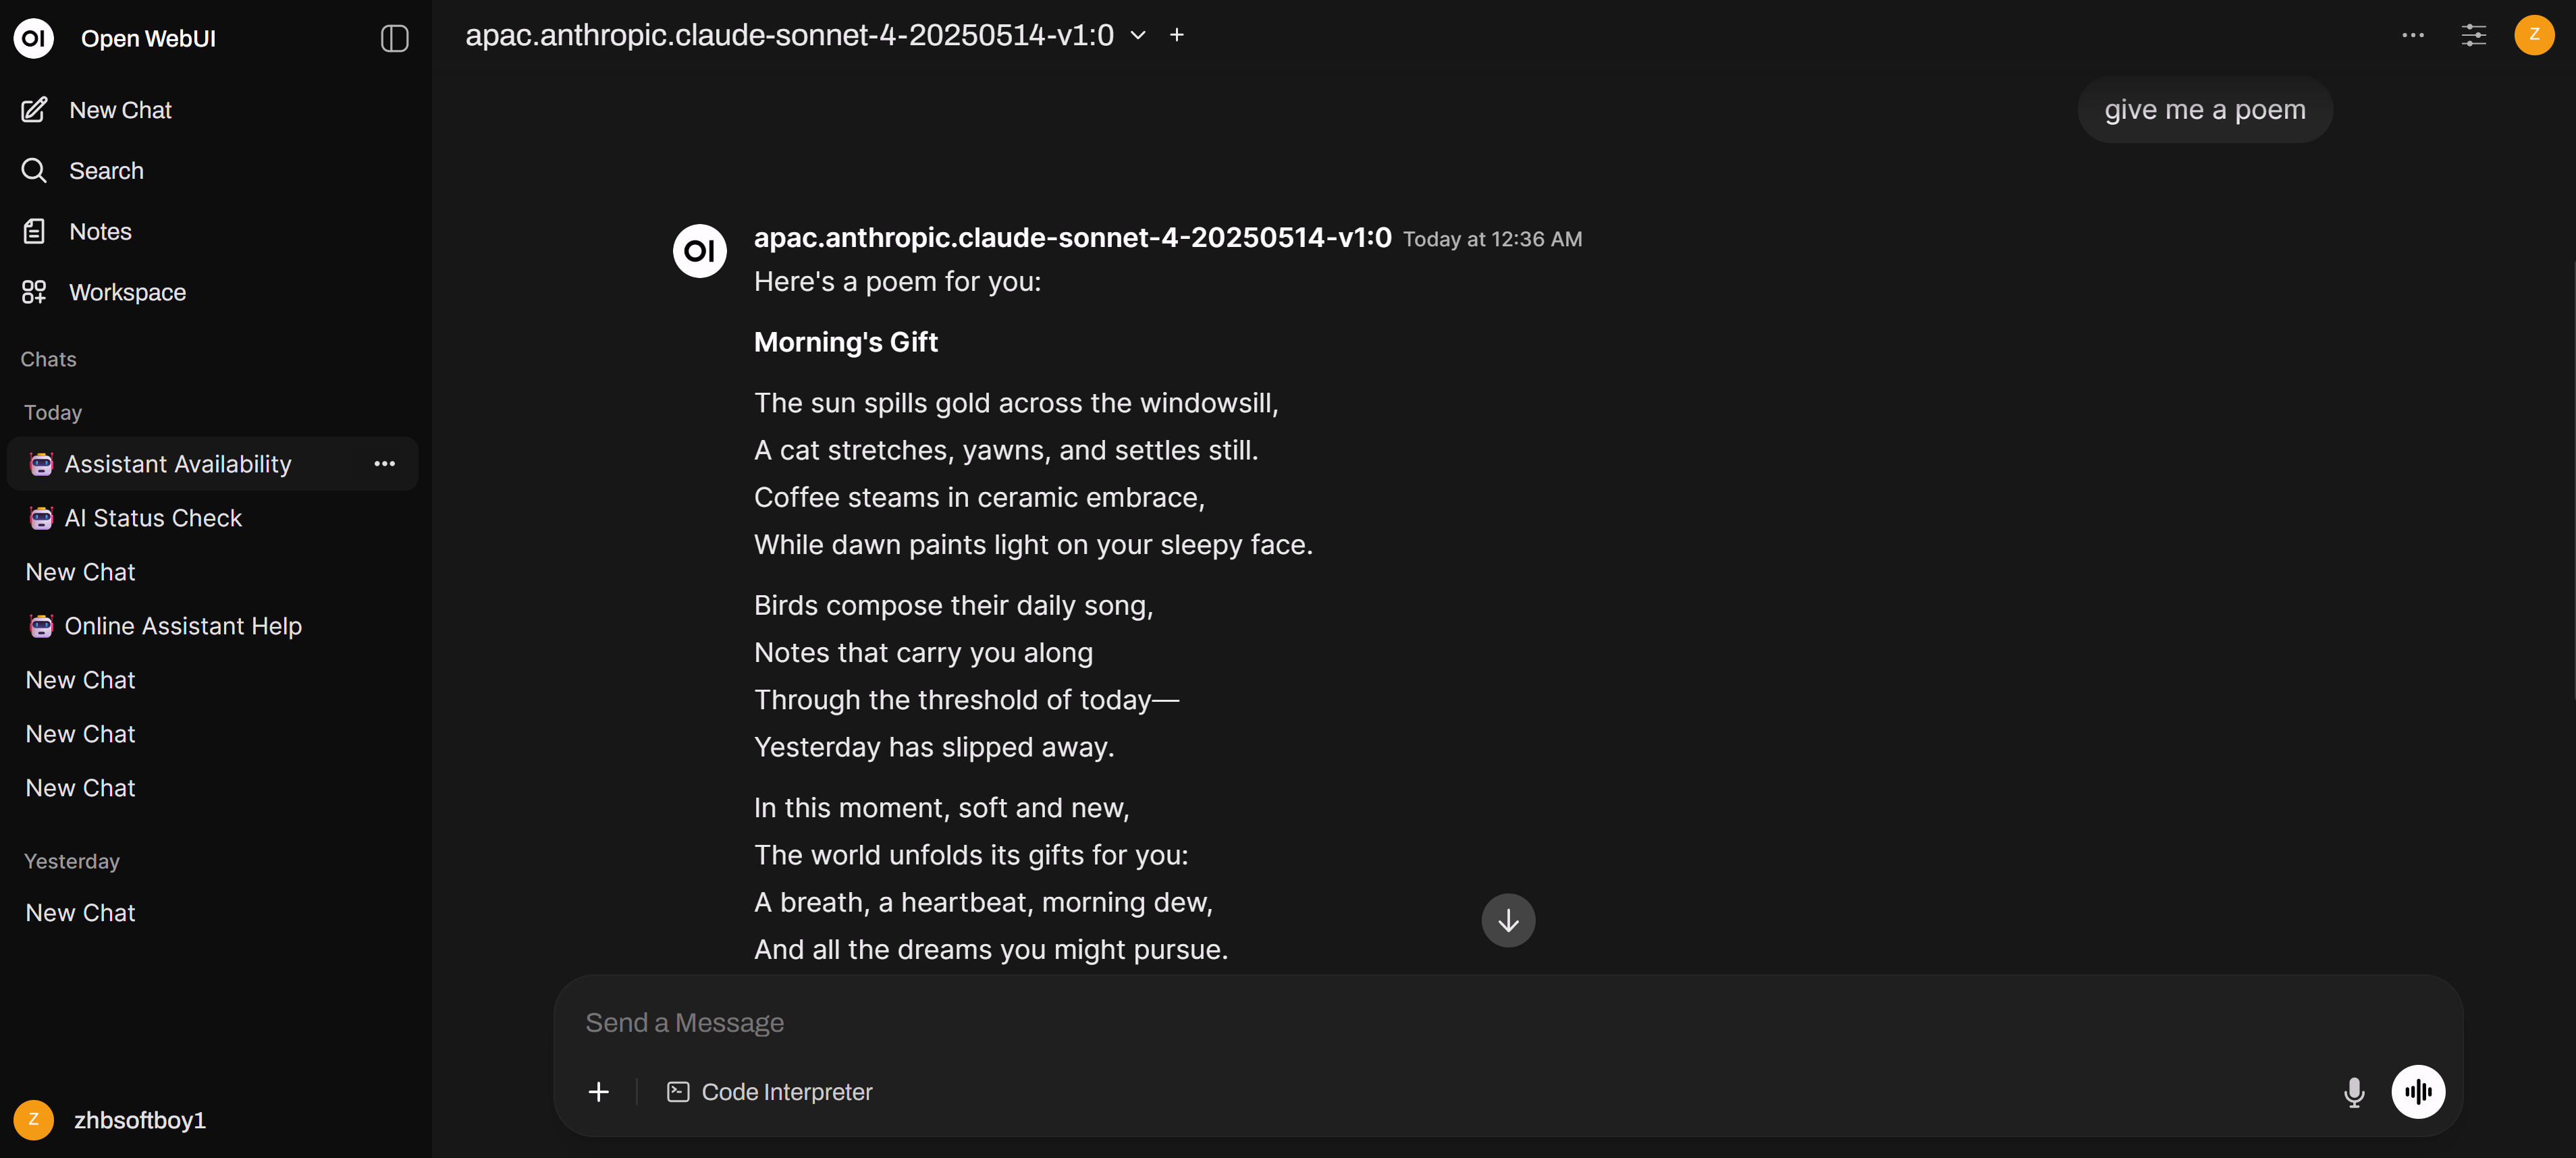The image size is (2576, 1158).
Task: Open the Assistant Availability chat options menu
Action: point(384,464)
